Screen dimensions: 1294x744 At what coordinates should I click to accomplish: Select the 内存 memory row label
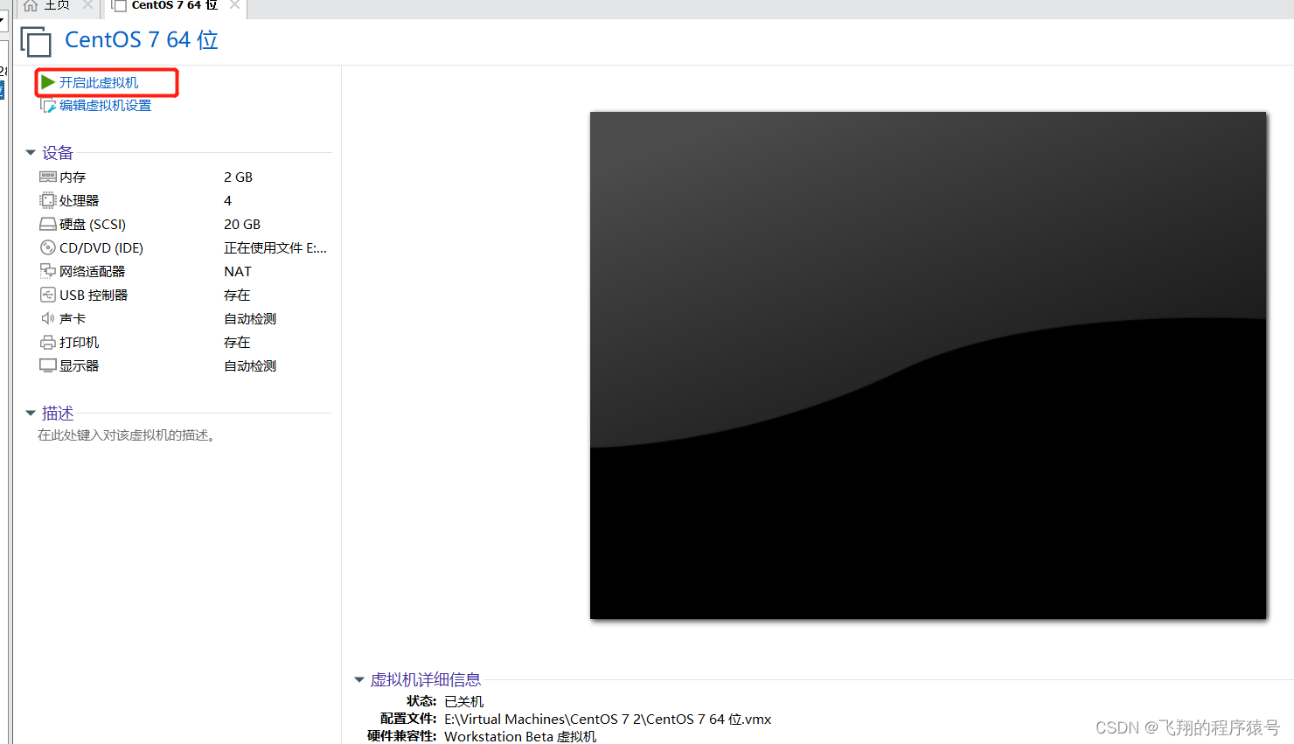pos(73,177)
